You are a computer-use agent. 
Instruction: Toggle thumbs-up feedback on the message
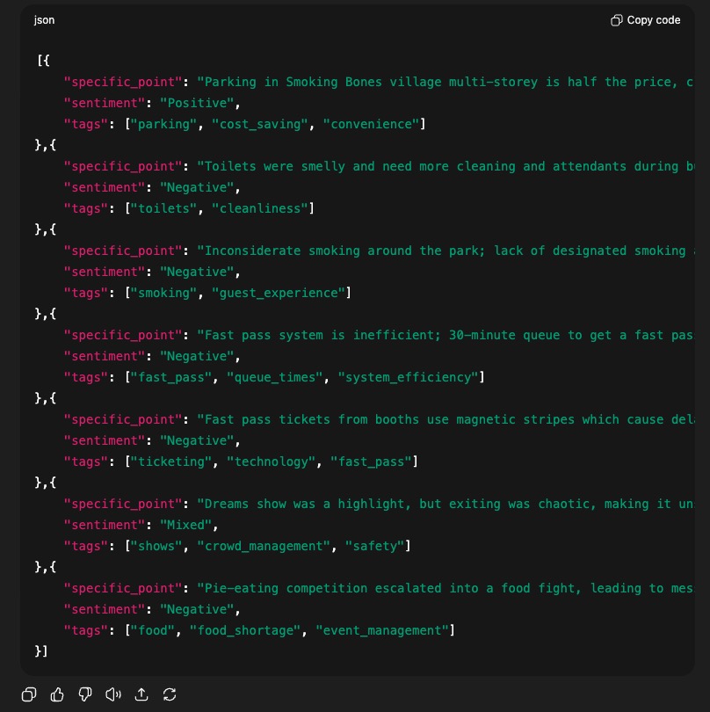(x=56, y=694)
